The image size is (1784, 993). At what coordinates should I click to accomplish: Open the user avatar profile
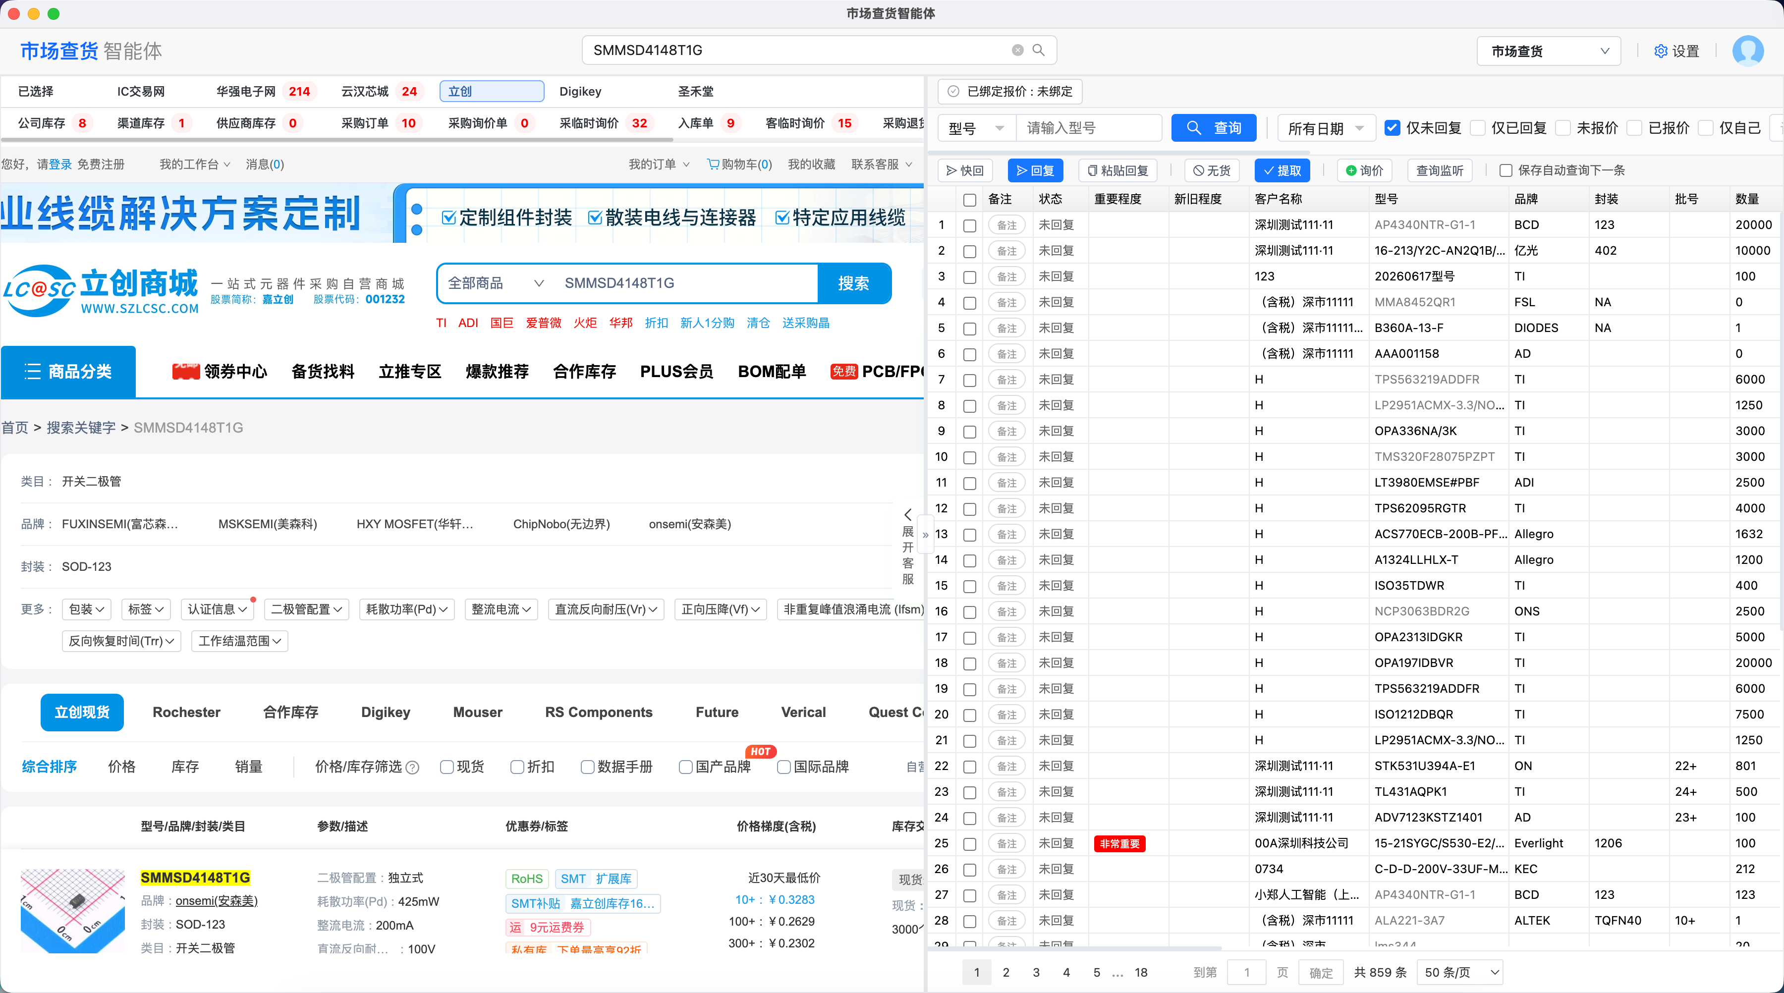[x=1747, y=51]
